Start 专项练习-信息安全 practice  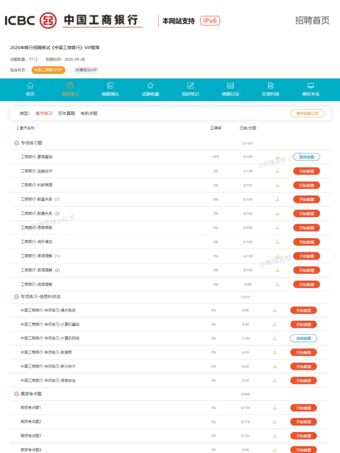tap(303, 381)
